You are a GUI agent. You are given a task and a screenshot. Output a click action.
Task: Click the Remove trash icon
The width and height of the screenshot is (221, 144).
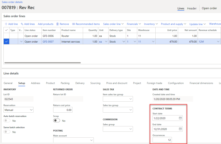[x=58, y=24]
